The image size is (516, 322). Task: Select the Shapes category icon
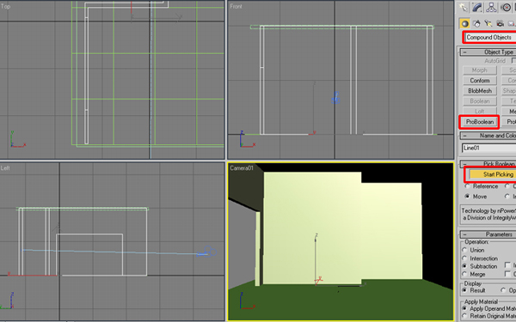[476, 23]
